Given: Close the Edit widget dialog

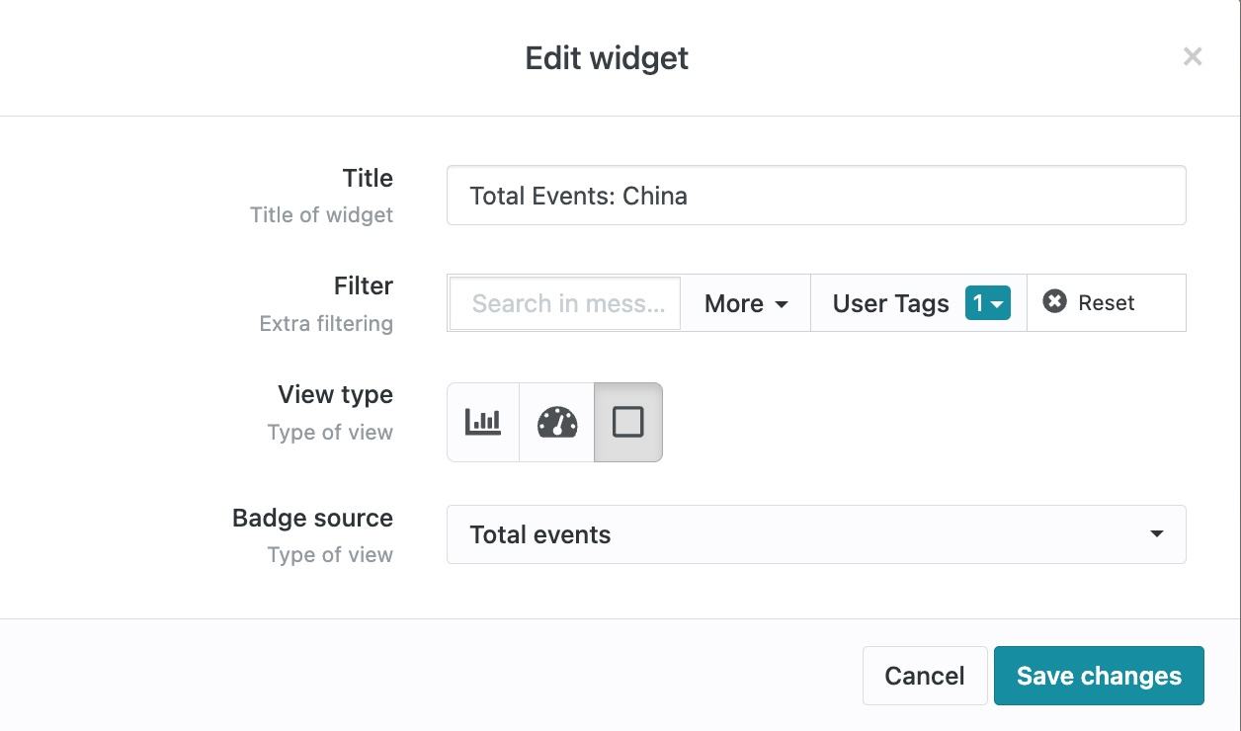Looking at the screenshot, I should click(1193, 57).
